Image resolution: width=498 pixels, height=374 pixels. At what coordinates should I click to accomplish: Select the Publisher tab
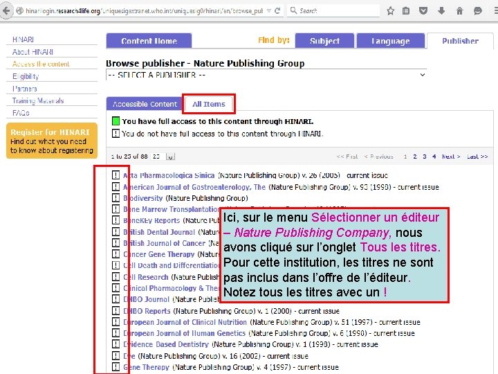(460, 41)
